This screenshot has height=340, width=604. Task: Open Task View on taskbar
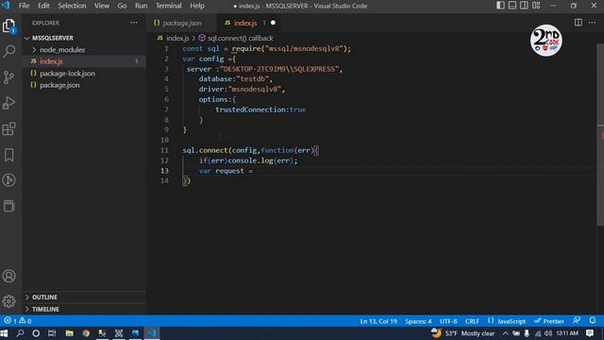(52, 333)
